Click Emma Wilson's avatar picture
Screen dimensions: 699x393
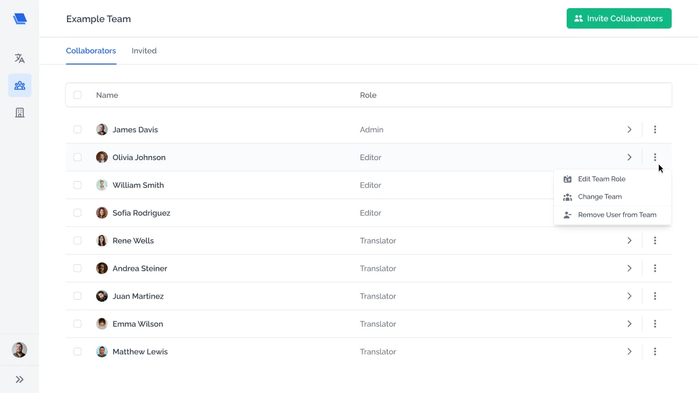[x=102, y=324]
